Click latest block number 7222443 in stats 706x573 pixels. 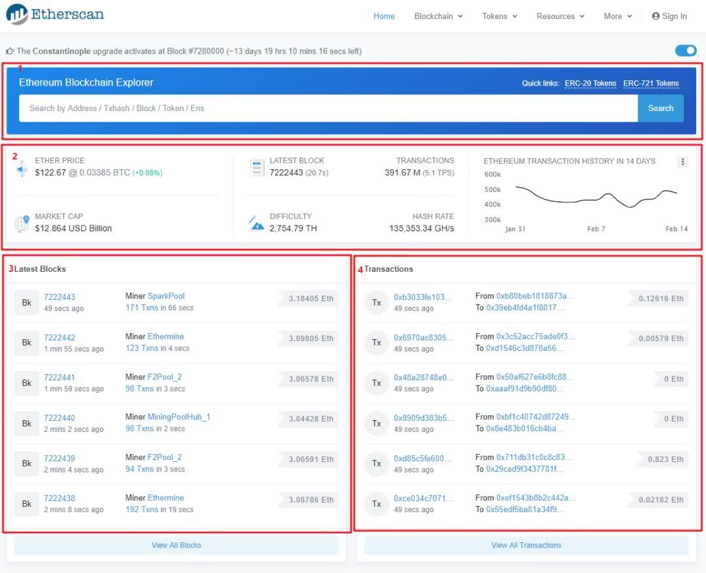point(286,172)
